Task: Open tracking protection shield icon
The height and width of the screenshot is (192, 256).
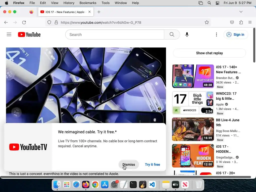Action: [49, 22]
